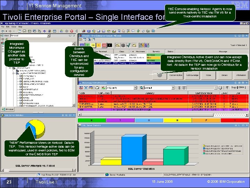The height and width of the screenshot is (188, 250).
Task: Sort TEC events by Severity column header
Action: 156,52
